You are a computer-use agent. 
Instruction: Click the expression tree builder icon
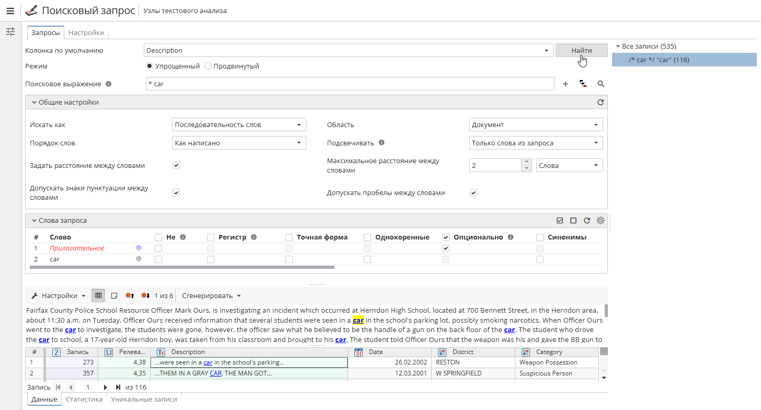click(x=583, y=84)
